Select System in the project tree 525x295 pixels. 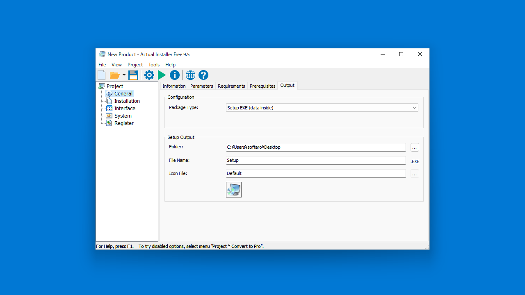point(123,116)
